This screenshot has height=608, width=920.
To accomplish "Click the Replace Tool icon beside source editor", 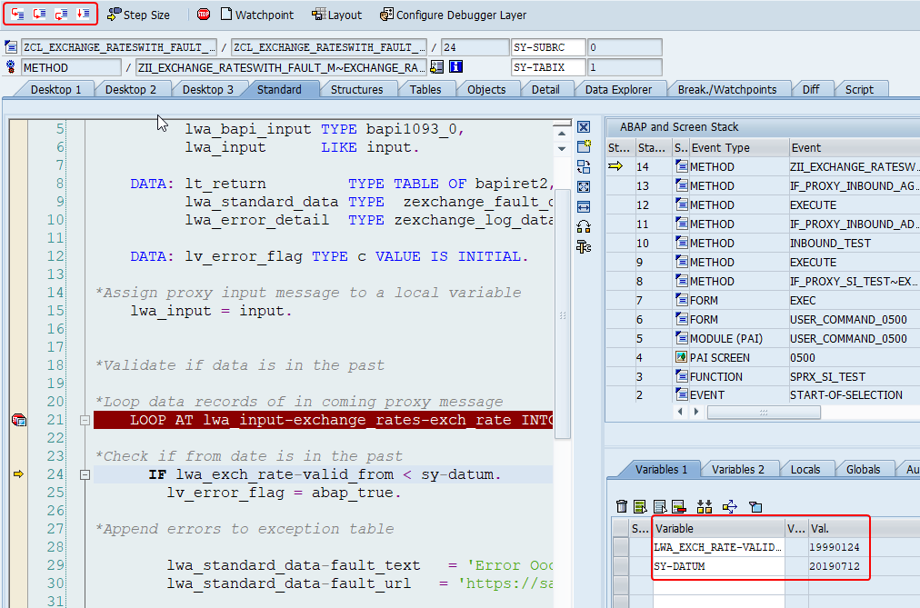I will pyautogui.click(x=584, y=167).
